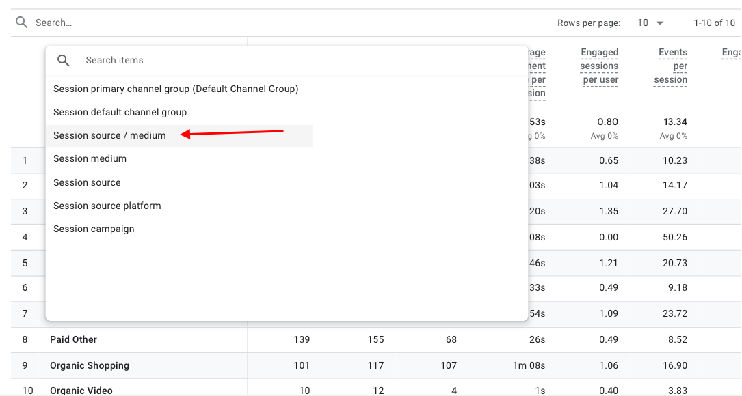Click the 1-10 of 10 pagination text
Viewport: 742px width, 396px height.
pos(714,23)
